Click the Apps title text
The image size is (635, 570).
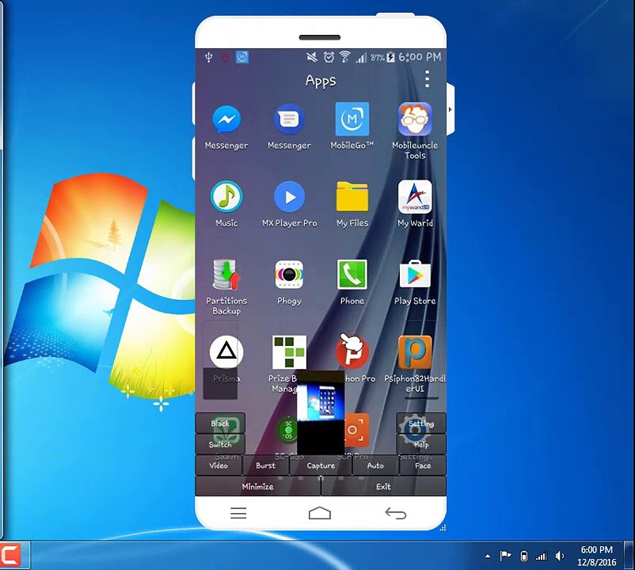321,81
